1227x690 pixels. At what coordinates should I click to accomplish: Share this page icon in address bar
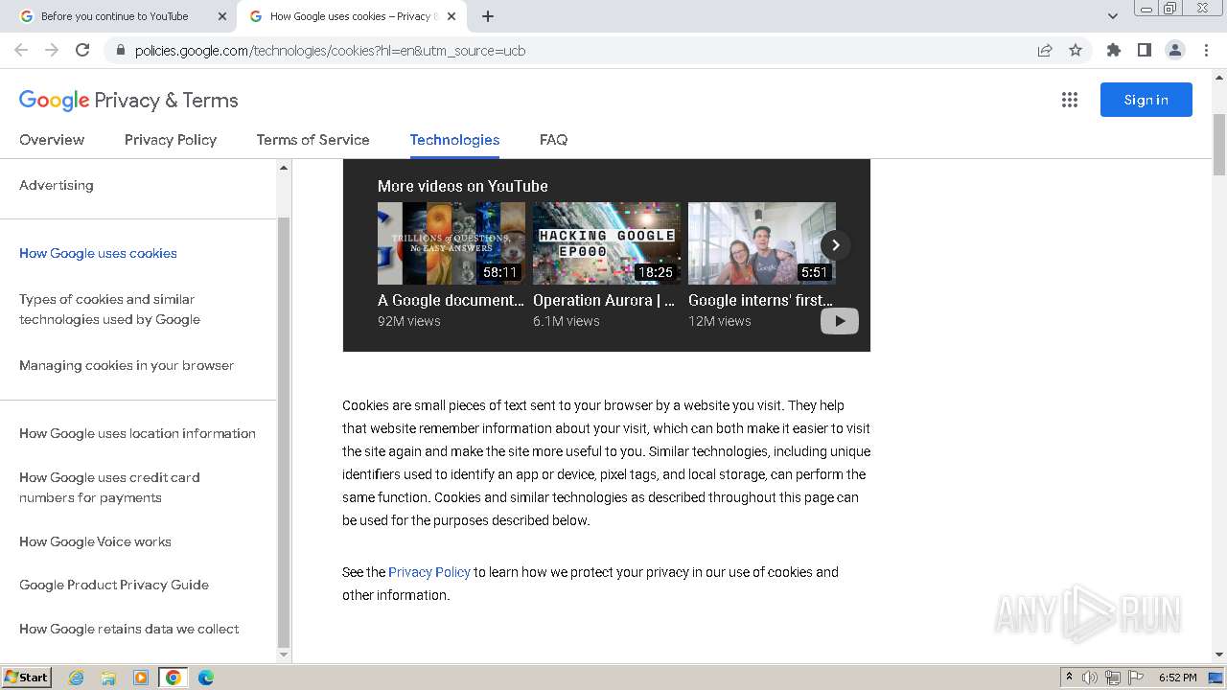coord(1045,51)
